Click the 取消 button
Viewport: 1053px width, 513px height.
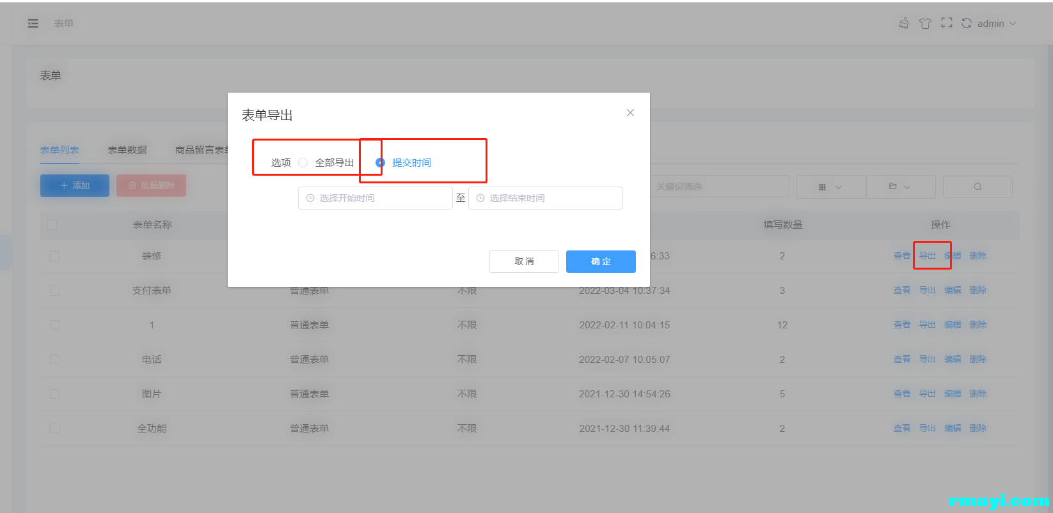[x=524, y=261]
